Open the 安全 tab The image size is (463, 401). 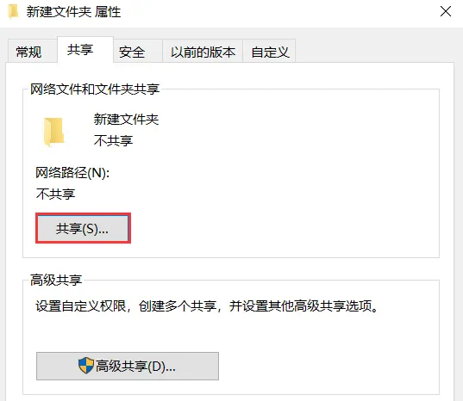click(132, 52)
